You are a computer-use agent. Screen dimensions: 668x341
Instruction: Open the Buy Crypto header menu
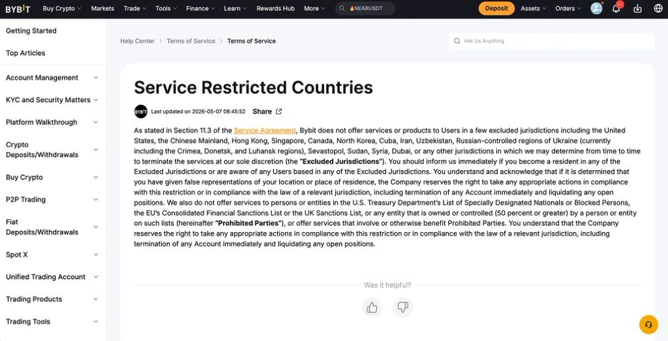pyautogui.click(x=61, y=9)
